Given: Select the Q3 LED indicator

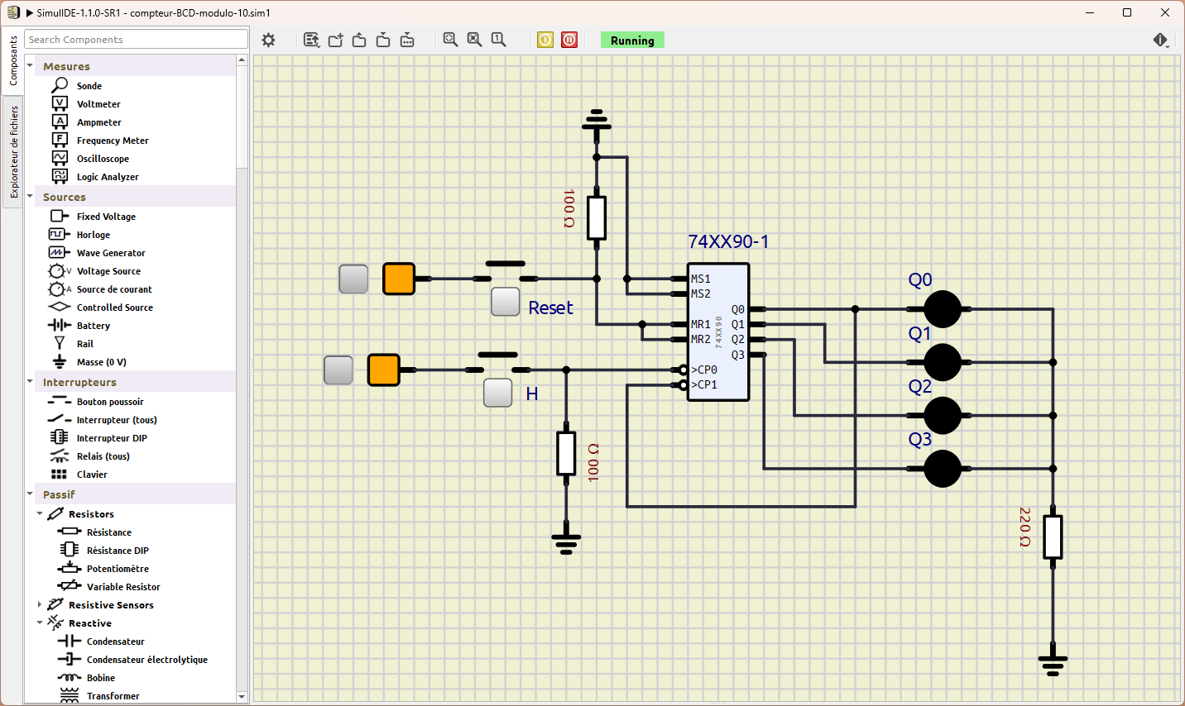Looking at the screenshot, I should click(942, 469).
